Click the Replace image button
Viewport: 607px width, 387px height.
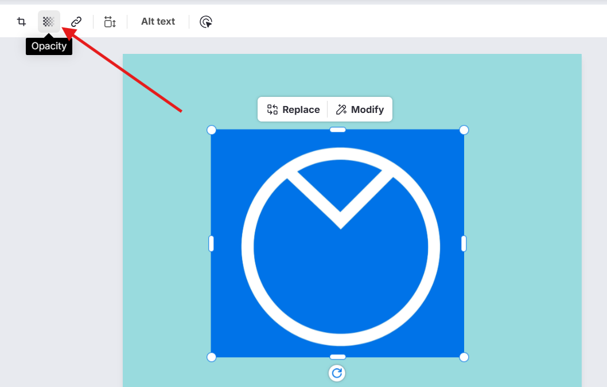pos(293,110)
